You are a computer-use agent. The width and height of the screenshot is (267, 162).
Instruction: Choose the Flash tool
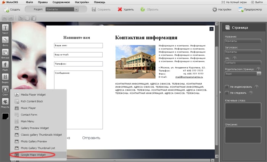pyautogui.click(x=6, y=65)
